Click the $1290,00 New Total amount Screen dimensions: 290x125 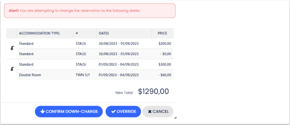154,92
